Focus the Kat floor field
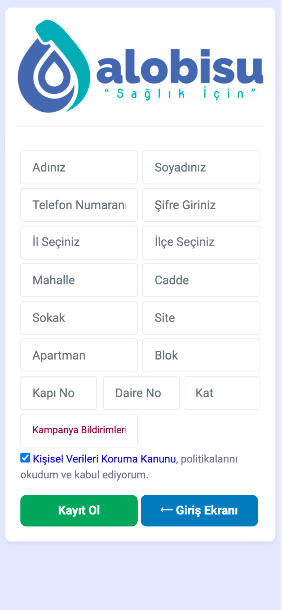 point(222,393)
